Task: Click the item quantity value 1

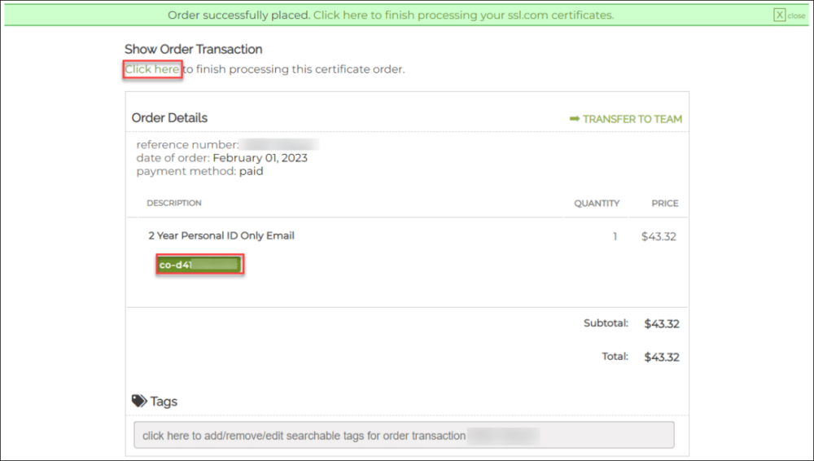Action: (615, 237)
